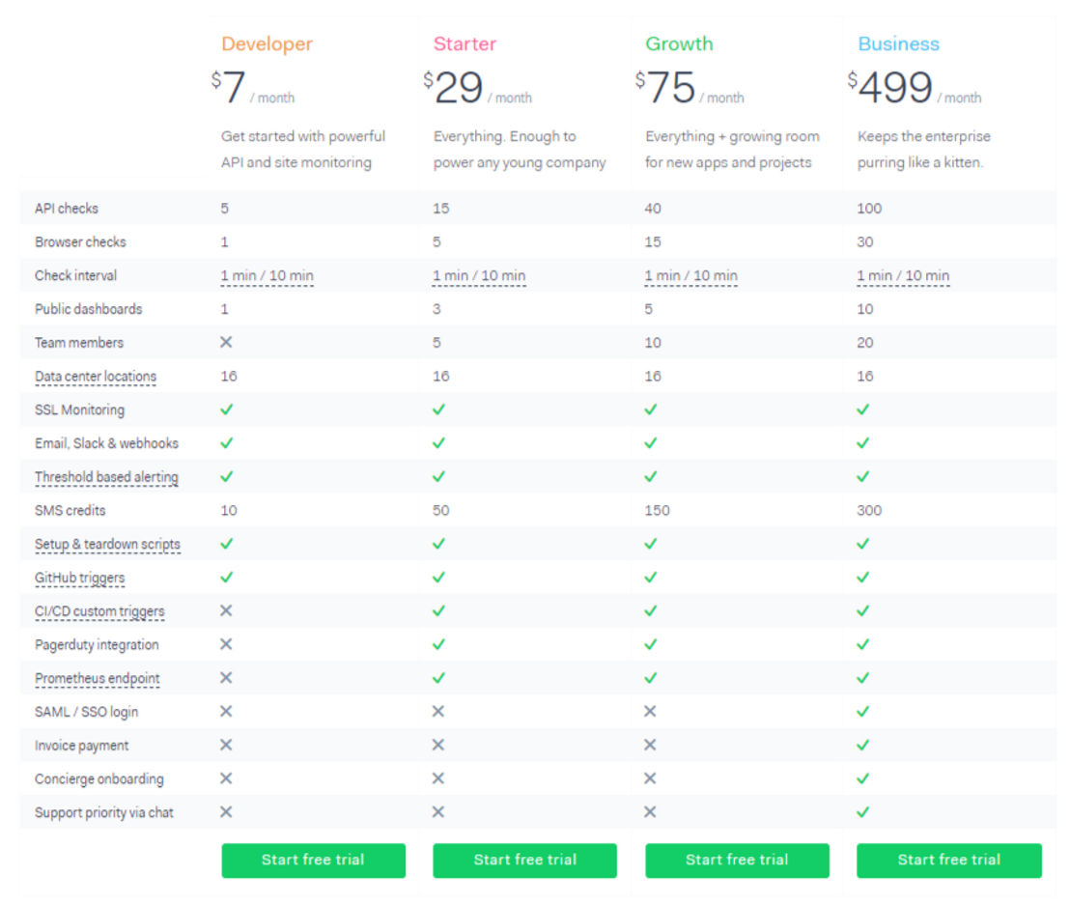Click the Team members X mark under Developer

pyautogui.click(x=226, y=342)
